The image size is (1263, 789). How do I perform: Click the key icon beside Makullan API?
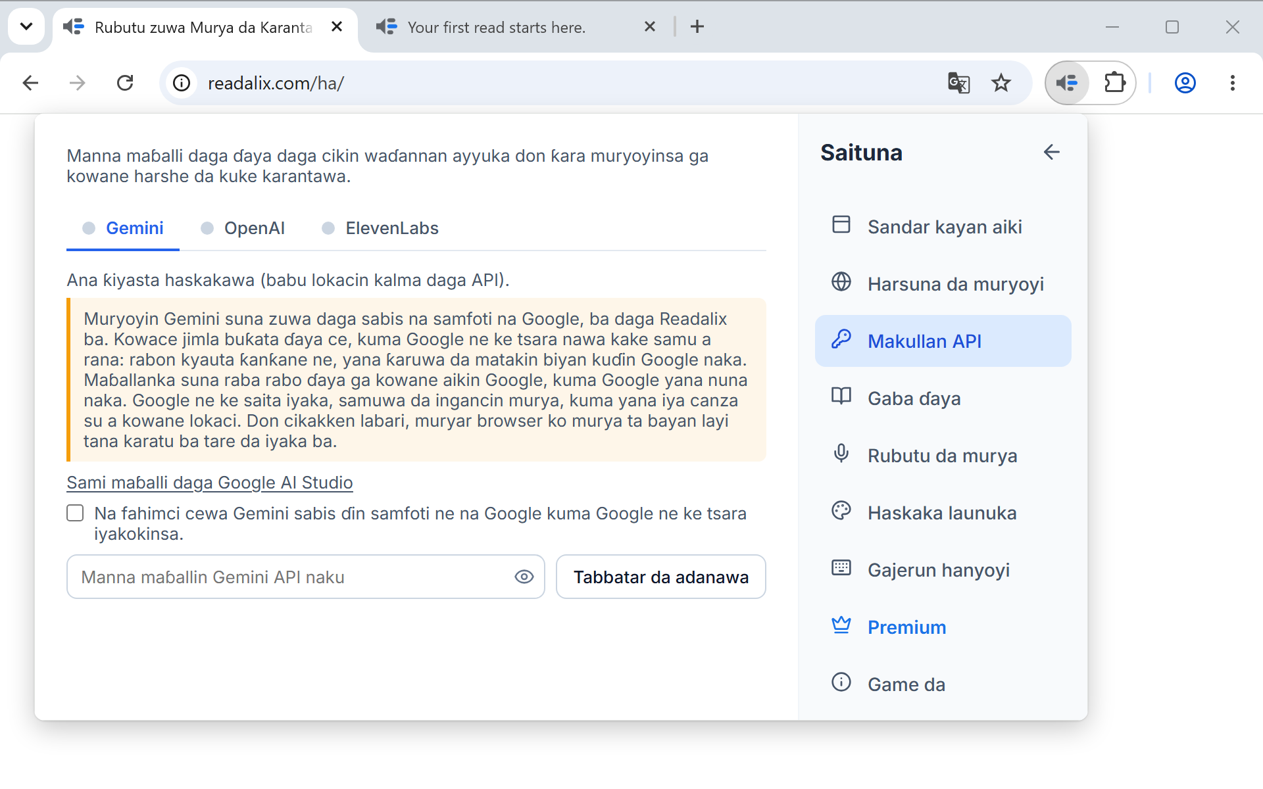[x=841, y=339]
